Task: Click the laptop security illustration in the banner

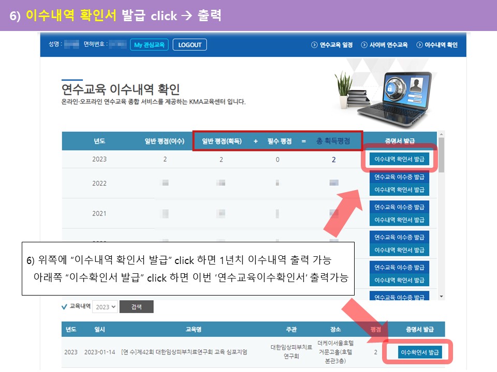Action: click(400, 97)
